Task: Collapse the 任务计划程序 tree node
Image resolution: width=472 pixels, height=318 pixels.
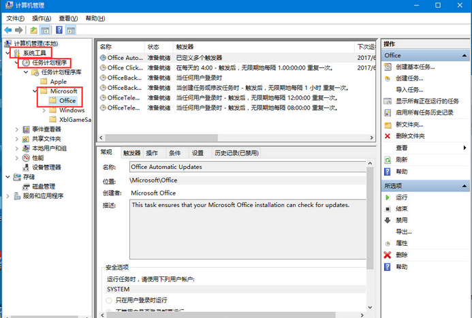Action: tap(16, 63)
